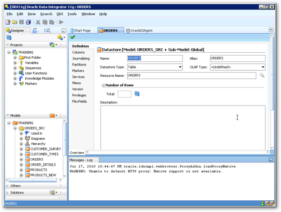Switch to the Start Page tab
281x212 pixels.
(x=80, y=30)
